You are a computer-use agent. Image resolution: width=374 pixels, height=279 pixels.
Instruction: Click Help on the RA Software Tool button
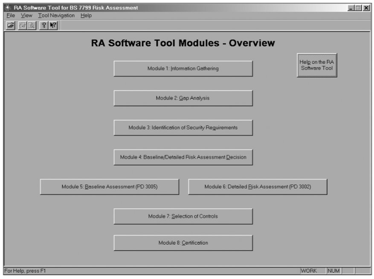coord(317,65)
